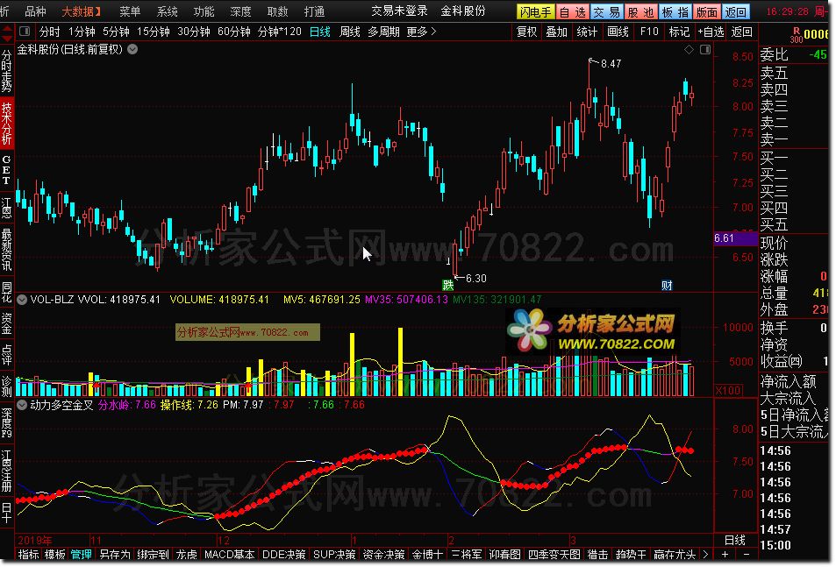Click the 标记 toolbar button
The height and width of the screenshot is (567, 836).
679,32
